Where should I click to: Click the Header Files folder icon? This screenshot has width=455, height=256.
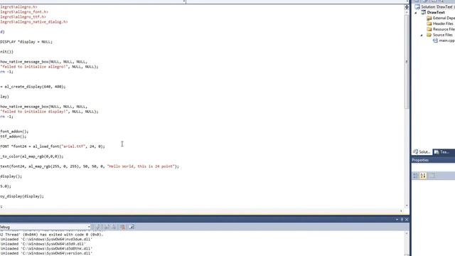[429, 23]
